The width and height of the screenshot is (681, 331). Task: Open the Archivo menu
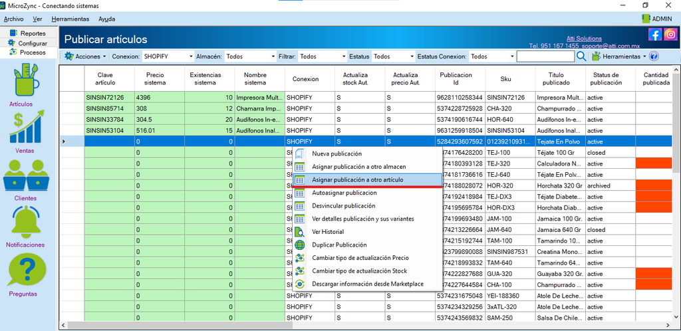coord(13,19)
